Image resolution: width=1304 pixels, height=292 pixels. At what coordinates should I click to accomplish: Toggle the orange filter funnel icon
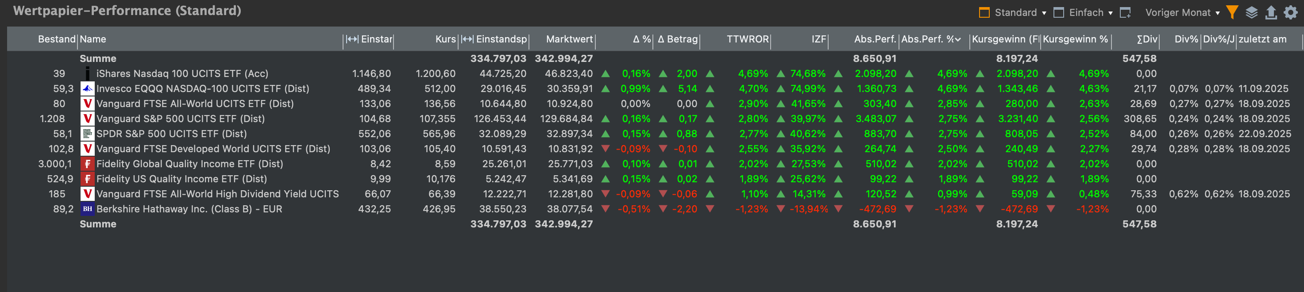(1232, 12)
